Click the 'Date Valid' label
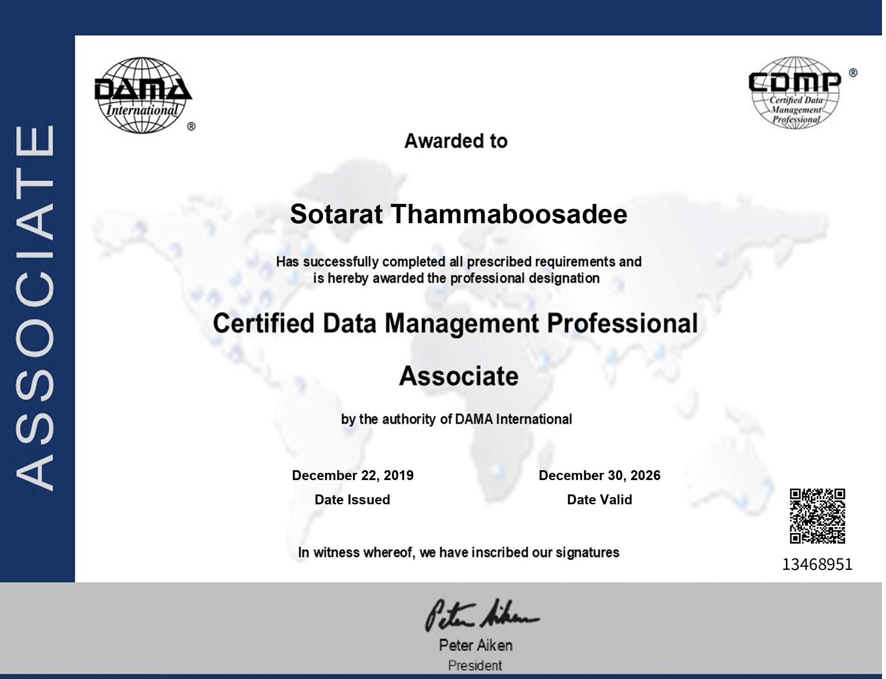886x679 pixels. (x=599, y=499)
